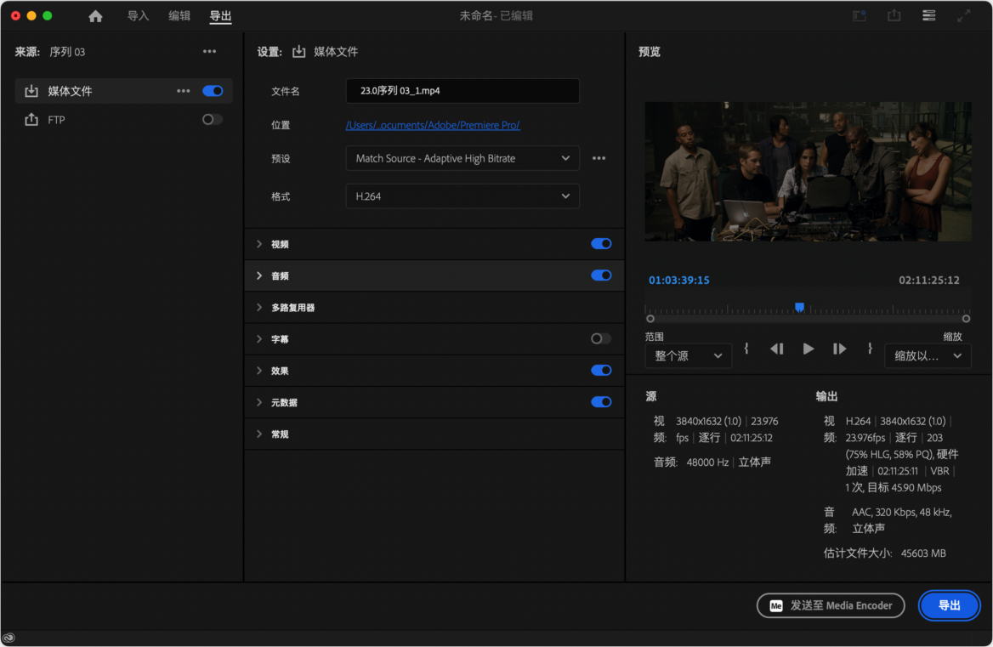This screenshot has width=993, height=647.
Task: Expand the 字幕 section
Action: pyautogui.click(x=259, y=338)
